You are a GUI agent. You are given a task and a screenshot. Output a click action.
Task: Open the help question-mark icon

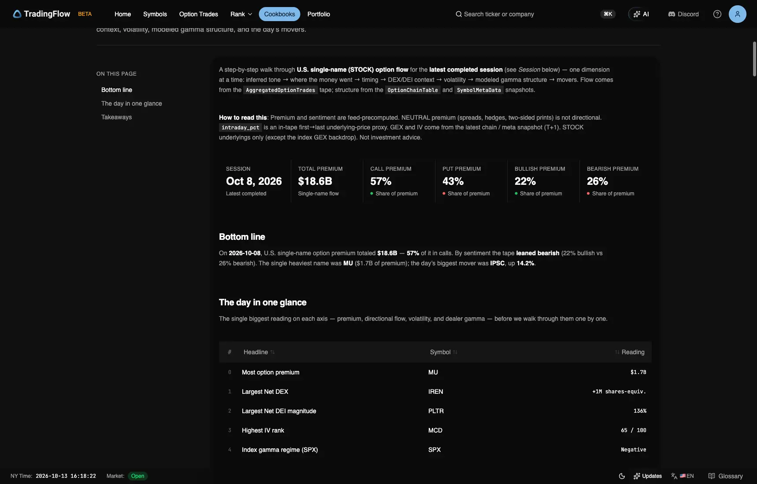coord(717,14)
